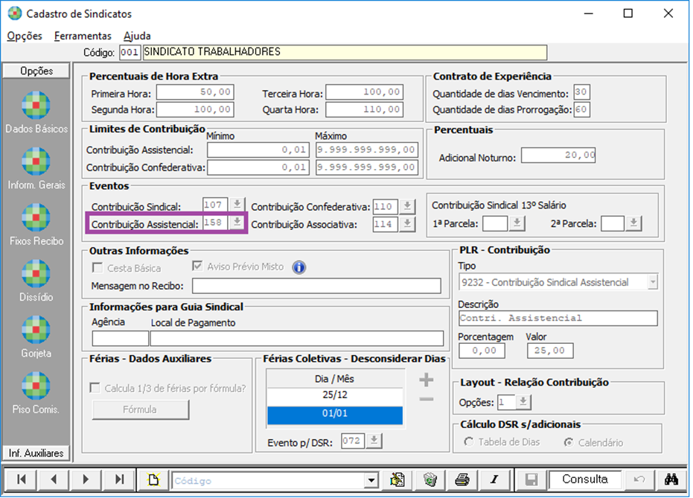
Task: Open lookup for Evento p/ DSR
Action: pos(374,441)
